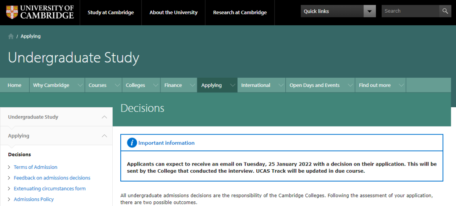Open the Quick links dropdown arrow
The width and height of the screenshot is (456, 206).
tap(369, 11)
